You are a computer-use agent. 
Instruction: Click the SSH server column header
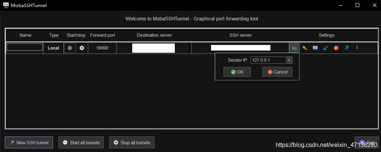[241, 35]
